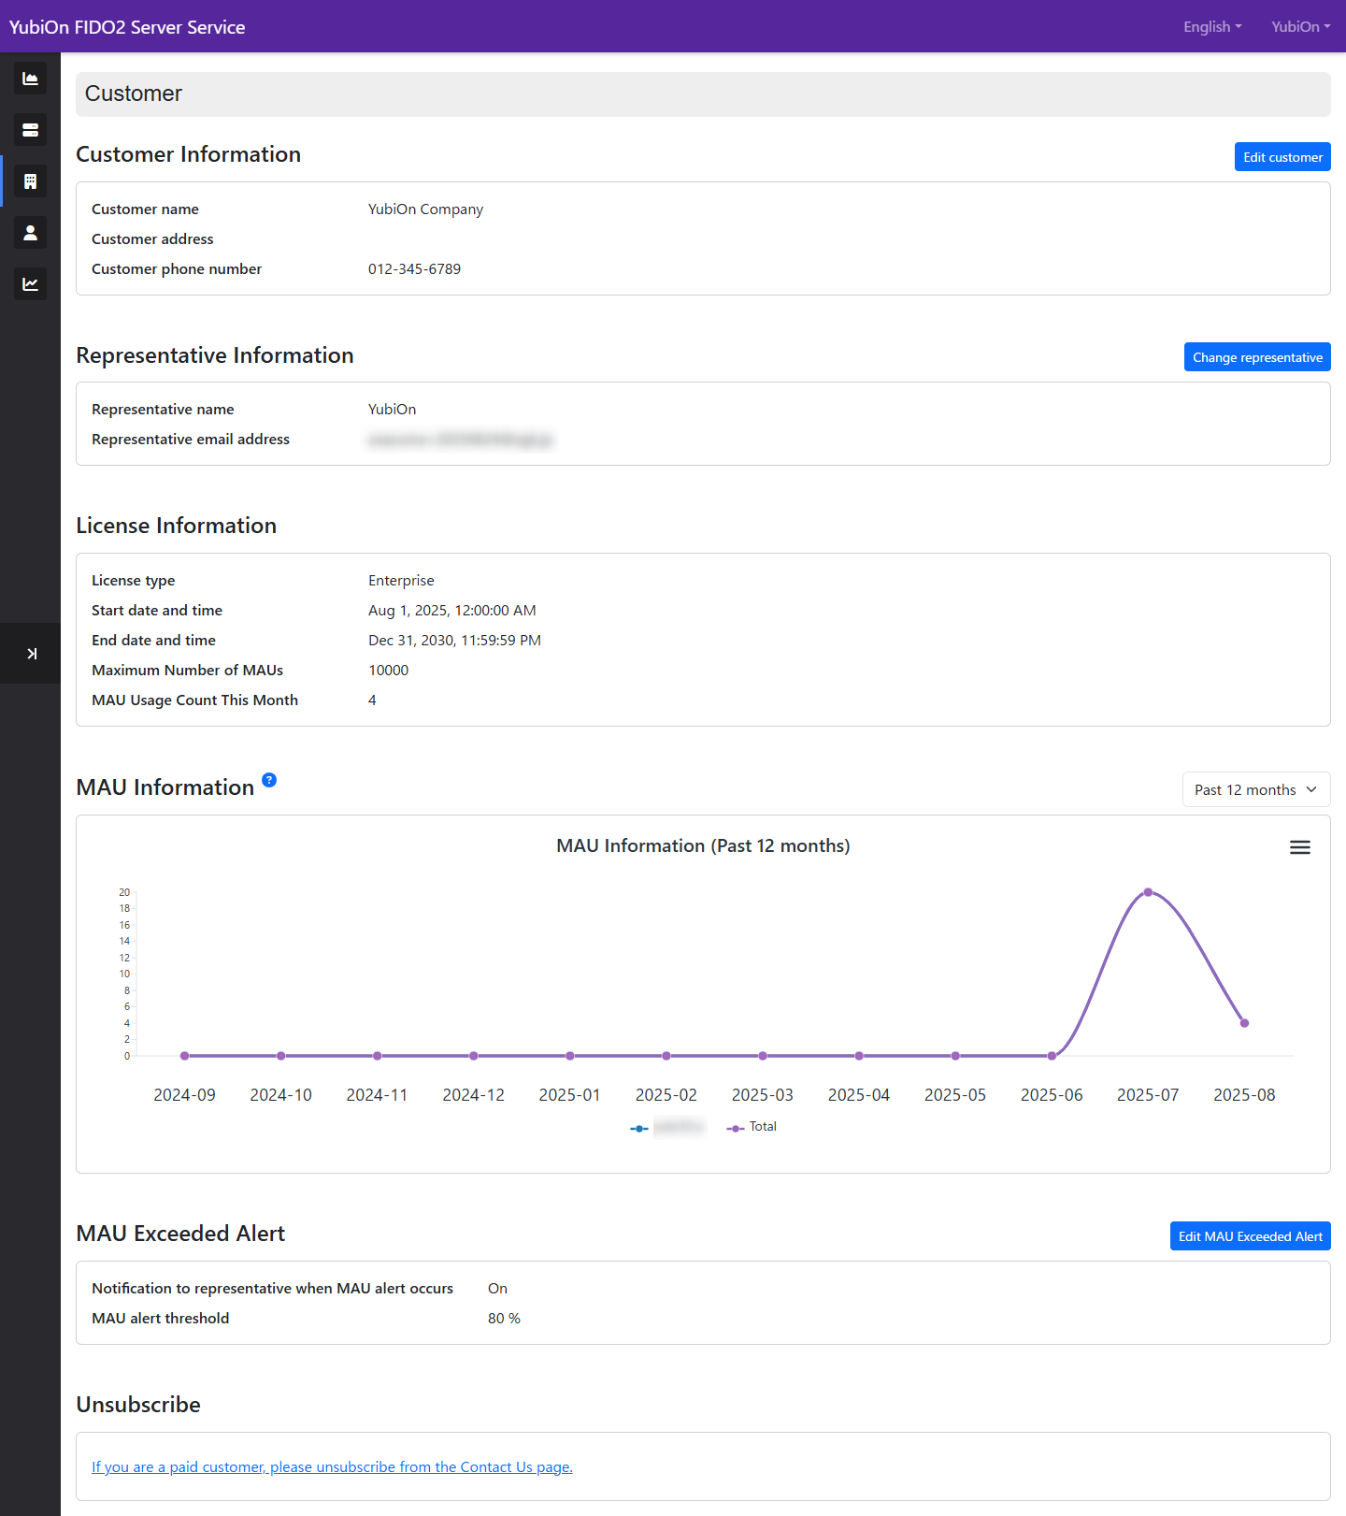
Task: Open the Past 12 months period dropdown
Action: [1256, 789]
